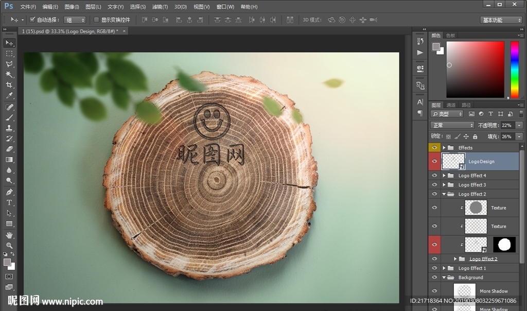527x311 pixels.
Task: Toggle Quick Mask mode icon
Action: pos(9,277)
